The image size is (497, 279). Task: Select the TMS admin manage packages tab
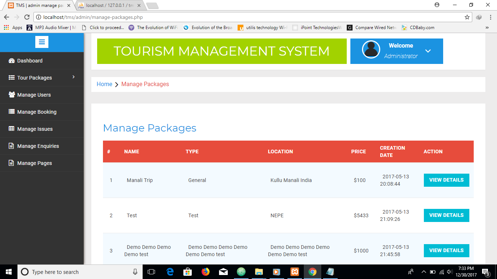tap(39, 5)
